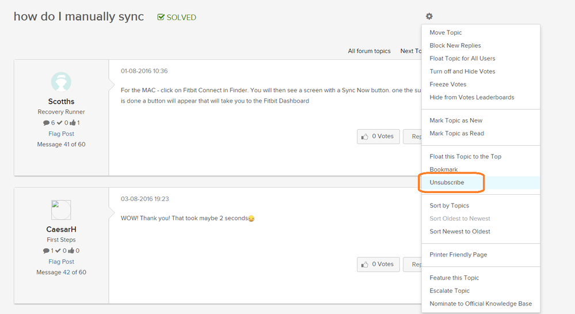575x314 pixels.
Task: Choose Nominate to Official Knowledge Base
Action: (481, 304)
